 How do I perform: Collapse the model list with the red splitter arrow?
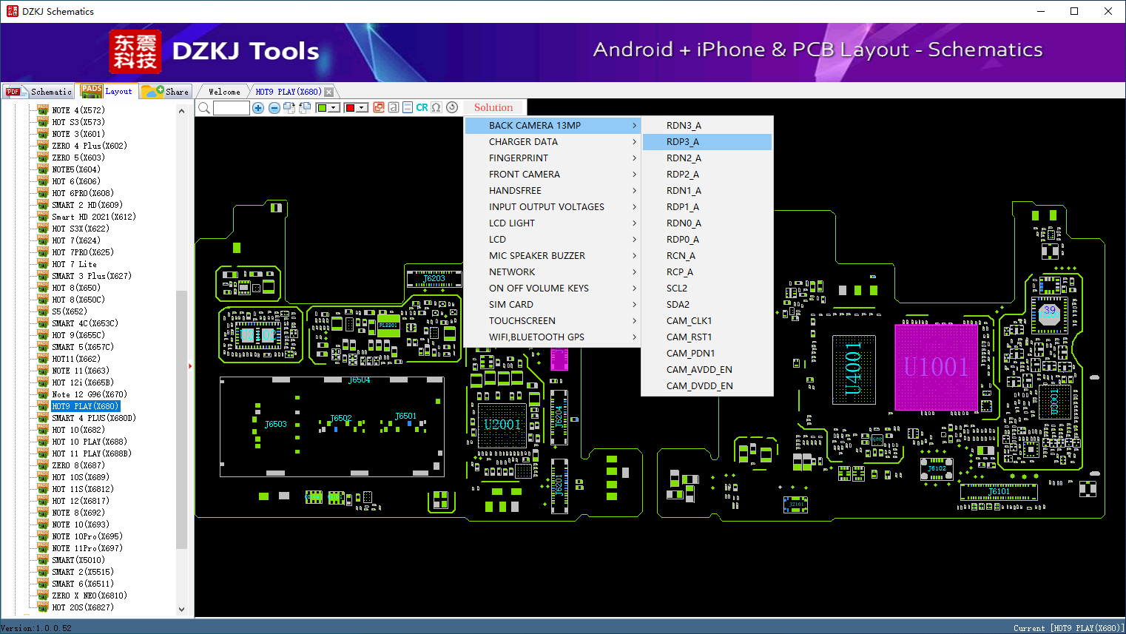point(190,365)
